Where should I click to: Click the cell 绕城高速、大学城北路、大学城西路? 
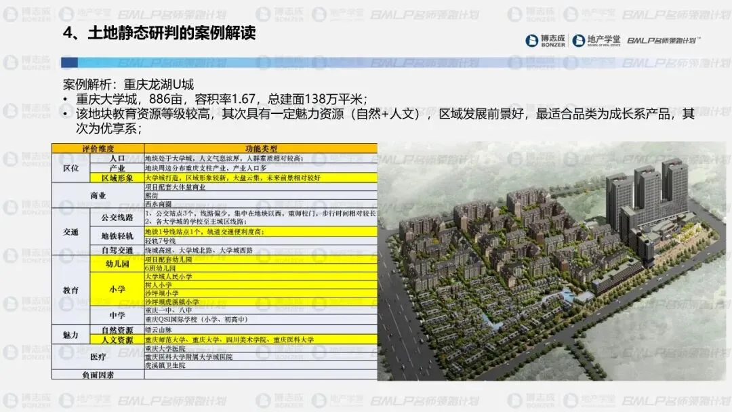coord(261,250)
